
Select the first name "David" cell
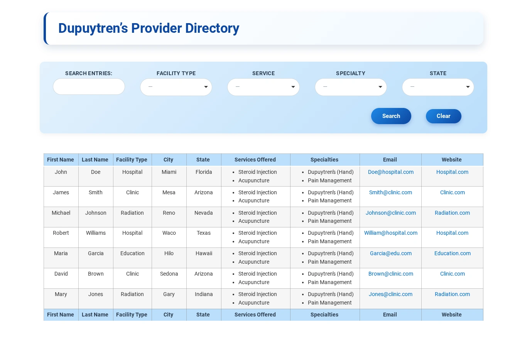(x=61, y=278)
